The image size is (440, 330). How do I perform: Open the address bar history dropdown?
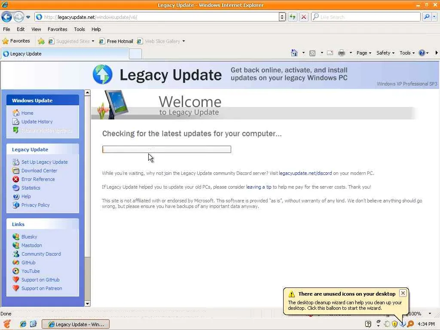(282, 17)
